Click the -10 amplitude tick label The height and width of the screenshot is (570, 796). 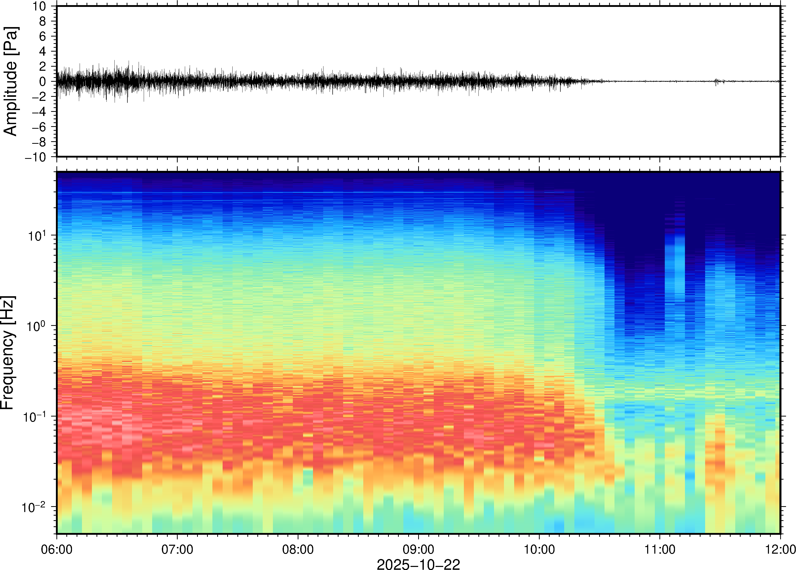coord(35,157)
